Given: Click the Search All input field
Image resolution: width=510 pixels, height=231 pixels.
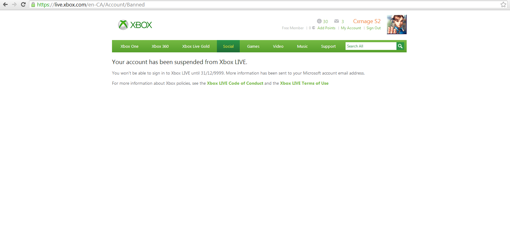Looking at the screenshot, I should [x=371, y=46].
